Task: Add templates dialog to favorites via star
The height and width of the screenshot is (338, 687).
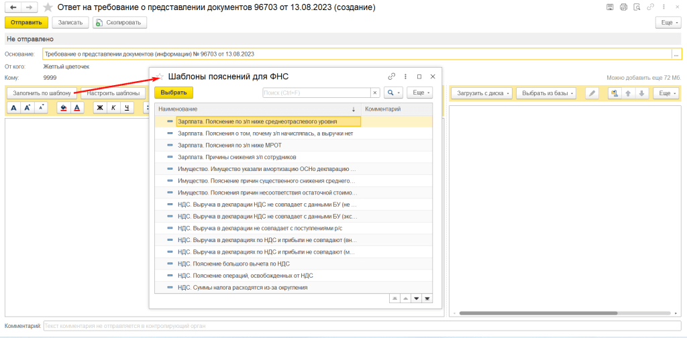Action: coord(160,76)
